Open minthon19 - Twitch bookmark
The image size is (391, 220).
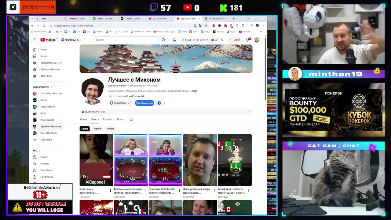141,32
